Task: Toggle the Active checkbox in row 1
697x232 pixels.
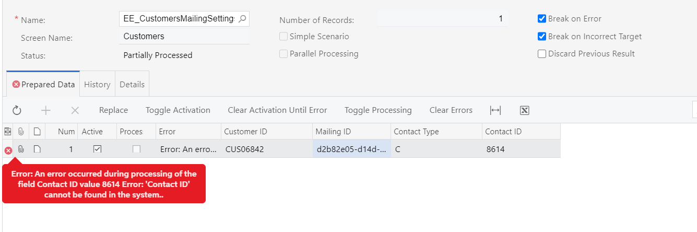Action: (97, 149)
